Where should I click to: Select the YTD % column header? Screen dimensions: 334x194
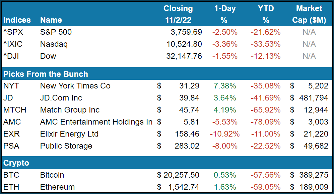pos(266,14)
